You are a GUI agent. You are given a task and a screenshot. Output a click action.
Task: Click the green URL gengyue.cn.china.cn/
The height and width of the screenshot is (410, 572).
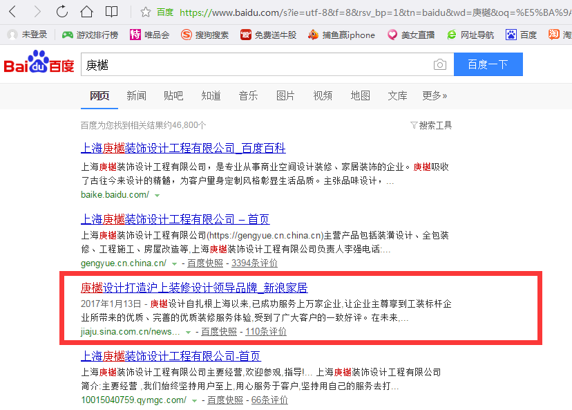tap(124, 263)
